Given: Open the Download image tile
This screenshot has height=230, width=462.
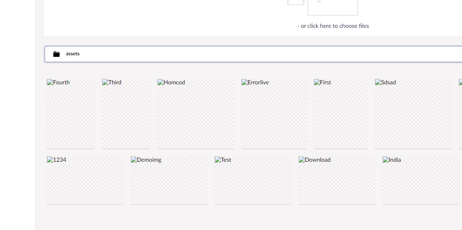Looking at the screenshot, I should point(336,181).
